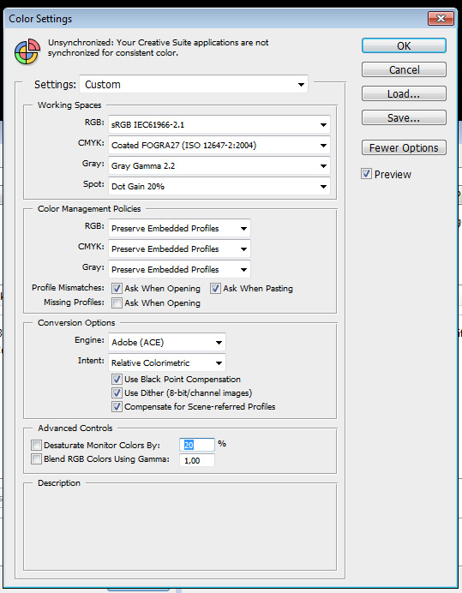Enable Desaturate Monitor Colors By

pyautogui.click(x=36, y=445)
